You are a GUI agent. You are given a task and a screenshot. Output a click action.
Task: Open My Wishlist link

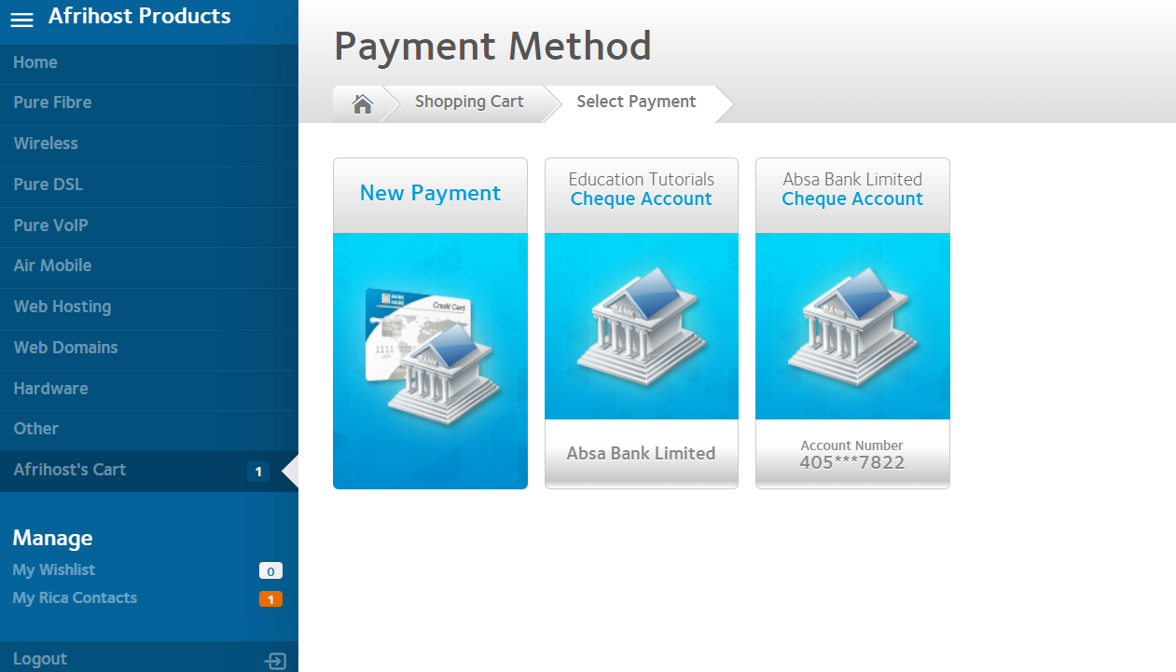54,570
